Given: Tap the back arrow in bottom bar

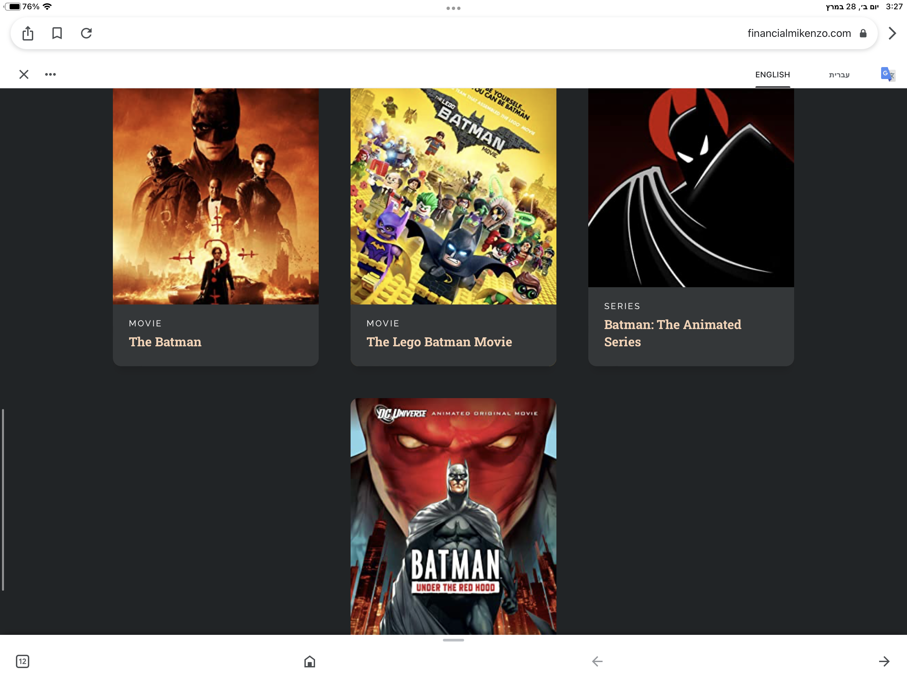Looking at the screenshot, I should coord(597,661).
